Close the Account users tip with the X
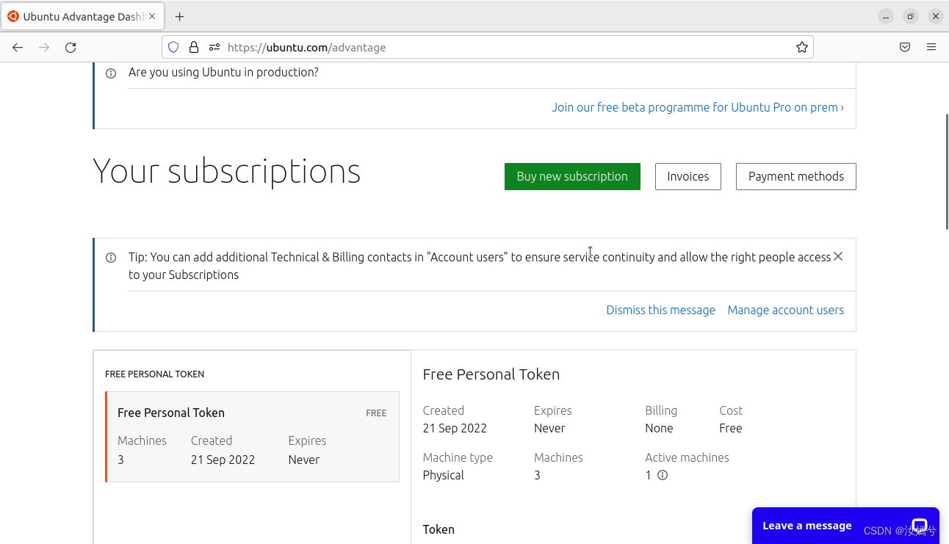Viewport: 949px width, 544px height. pyautogui.click(x=838, y=256)
